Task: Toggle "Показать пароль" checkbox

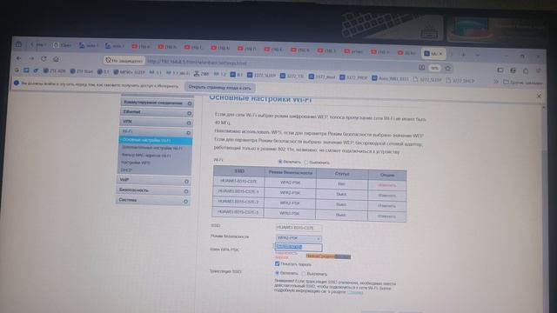Action: pos(277,263)
